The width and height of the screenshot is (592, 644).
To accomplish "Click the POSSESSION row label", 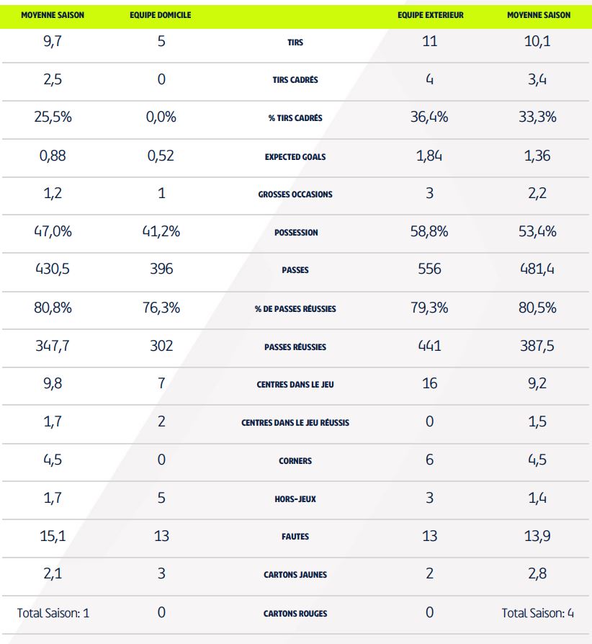I will click(x=295, y=233).
